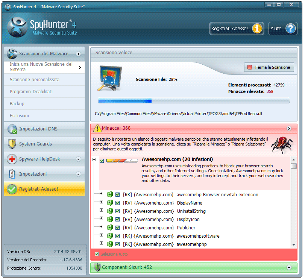This screenshot has width=305, height=279.
Task: Click the green checkmark Registrati Adesso icon
Action: point(12,189)
